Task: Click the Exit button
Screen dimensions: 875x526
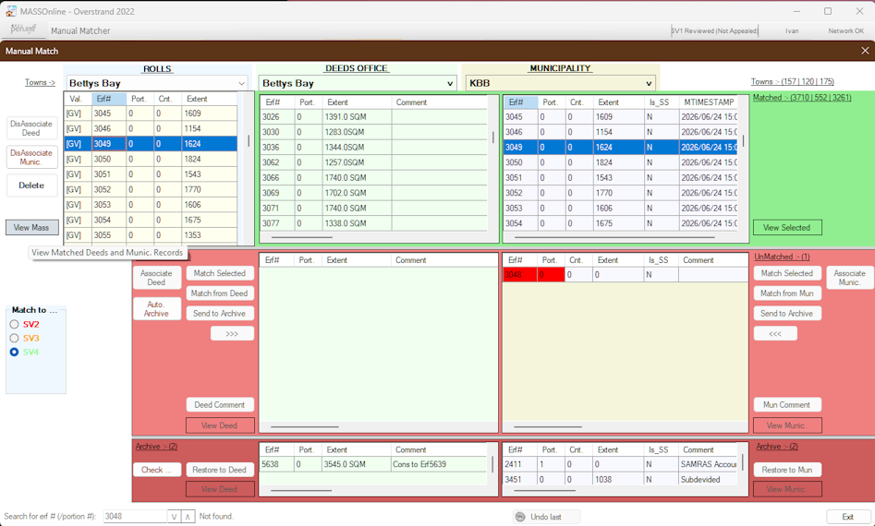Action: 847,517
